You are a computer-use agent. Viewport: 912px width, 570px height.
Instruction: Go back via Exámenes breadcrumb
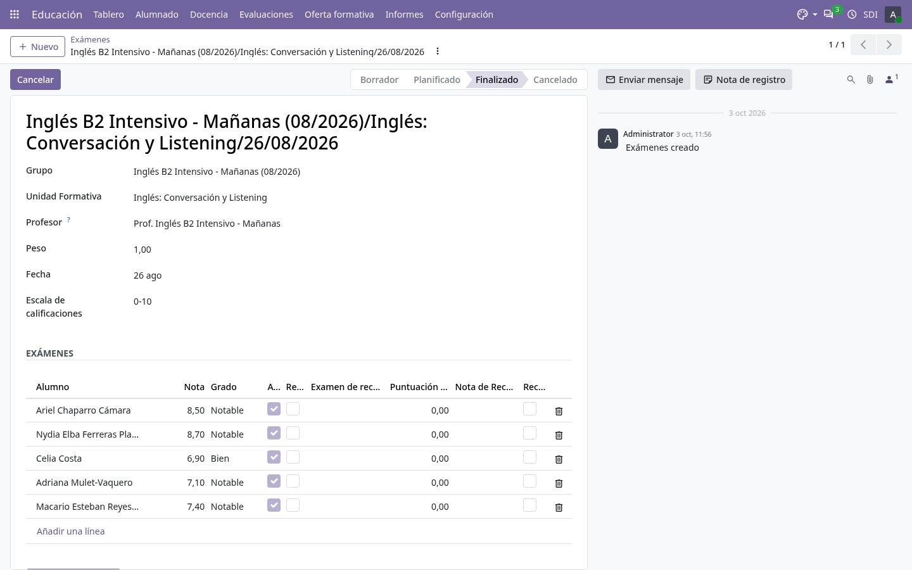(90, 39)
